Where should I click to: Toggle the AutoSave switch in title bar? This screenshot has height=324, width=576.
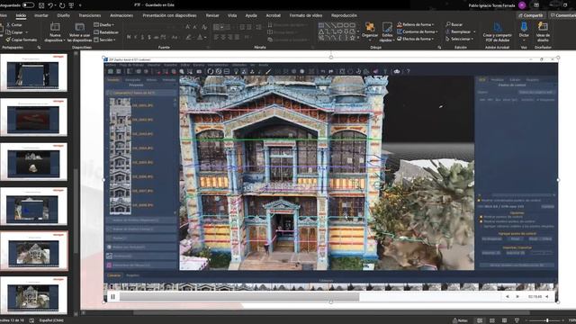click(x=28, y=5)
